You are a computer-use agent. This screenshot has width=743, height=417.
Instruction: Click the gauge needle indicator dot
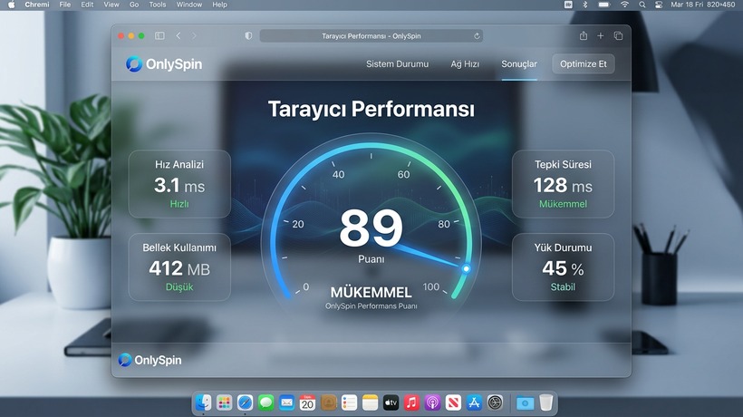coord(467,268)
